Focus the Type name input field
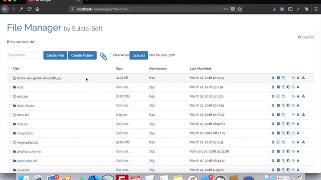The width and height of the screenshot is (321, 180). tap(25, 55)
